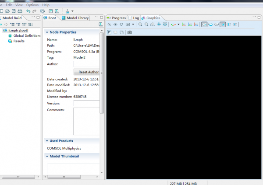Undo the last action
The width and height of the screenshot is (263, 185).
pyautogui.click(x=28, y=11)
